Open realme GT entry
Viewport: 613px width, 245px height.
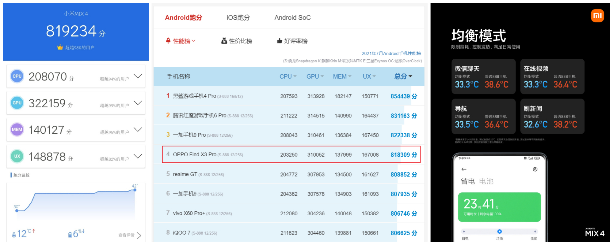click(x=185, y=174)
